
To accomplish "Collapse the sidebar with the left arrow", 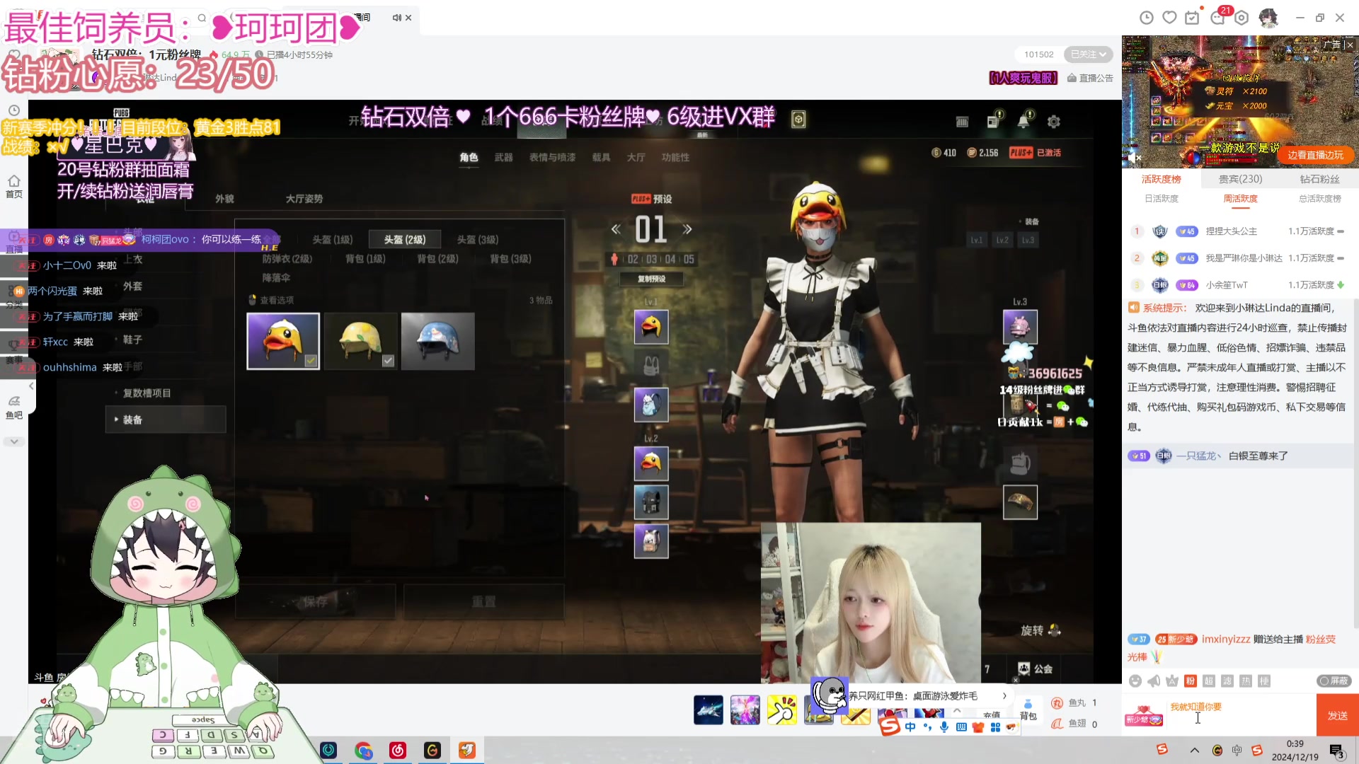I will click(x=31, y=386).
